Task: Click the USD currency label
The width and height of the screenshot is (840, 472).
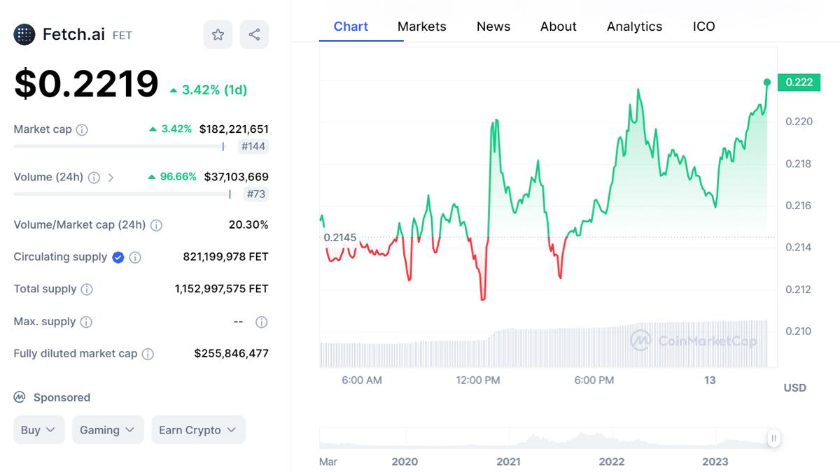Action: click(795, 387)
